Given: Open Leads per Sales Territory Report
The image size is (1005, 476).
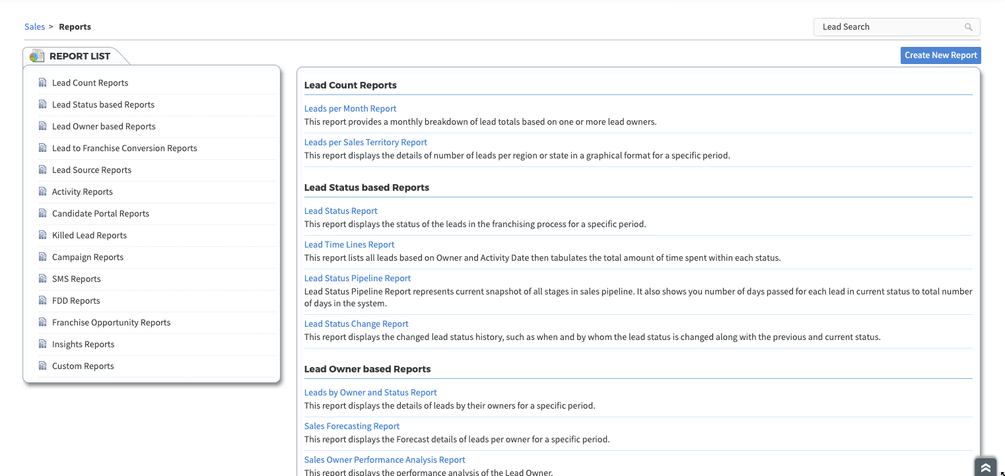Looking at the screenshot, I should pos(365,142).
